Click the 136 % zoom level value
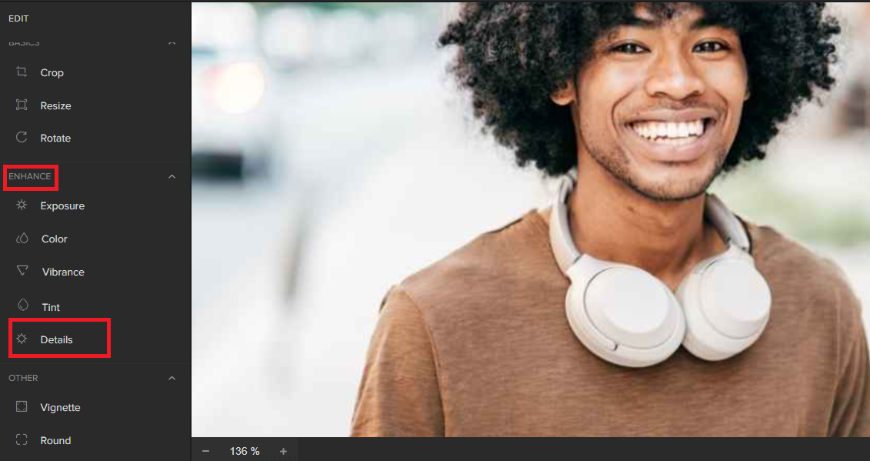870x461 pixels. (x=245, y=451)
